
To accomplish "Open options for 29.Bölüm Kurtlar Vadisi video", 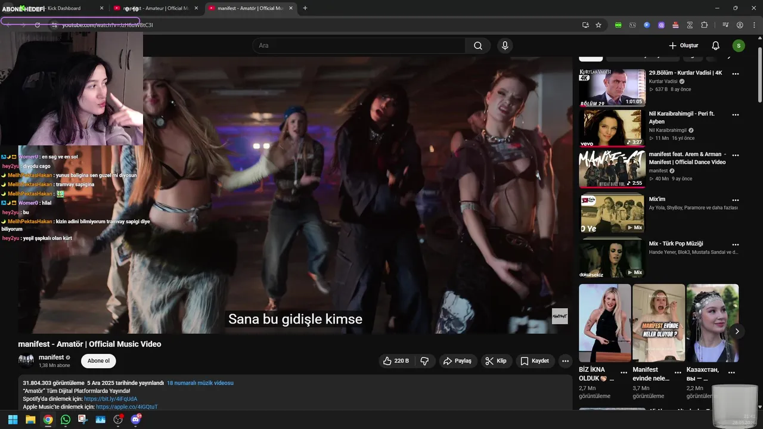I will click(736, 74).
